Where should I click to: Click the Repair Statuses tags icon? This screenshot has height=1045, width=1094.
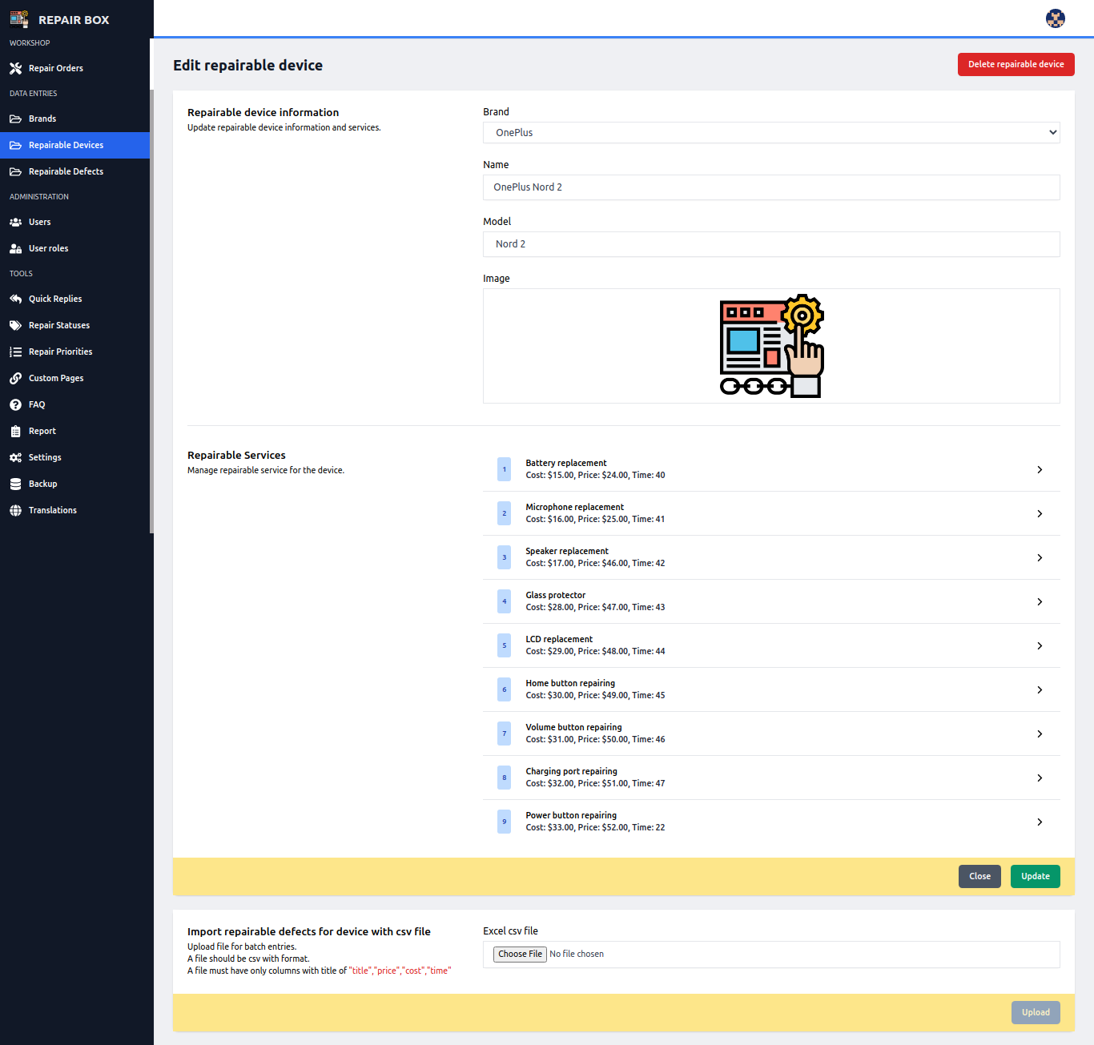point(15,325)
